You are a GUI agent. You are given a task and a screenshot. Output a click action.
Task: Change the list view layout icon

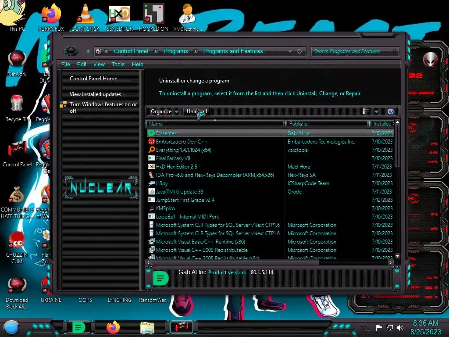pos(366,111)
